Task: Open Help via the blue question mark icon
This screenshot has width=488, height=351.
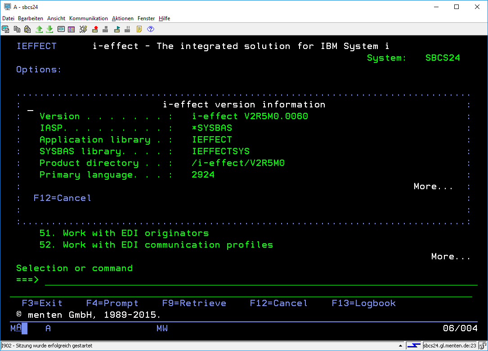Action: (x=151, y=29)
